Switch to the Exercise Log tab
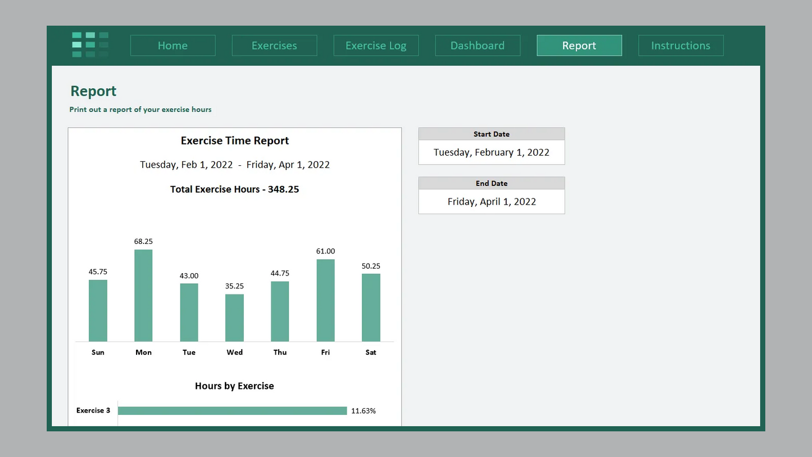This screenshot has height=457, width=812. pyautogui.click(x=376, y=46)
